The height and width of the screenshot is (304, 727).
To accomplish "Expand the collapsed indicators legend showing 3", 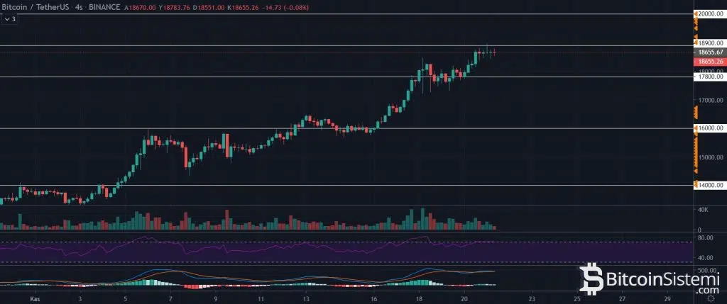I will tap(10, 19).
